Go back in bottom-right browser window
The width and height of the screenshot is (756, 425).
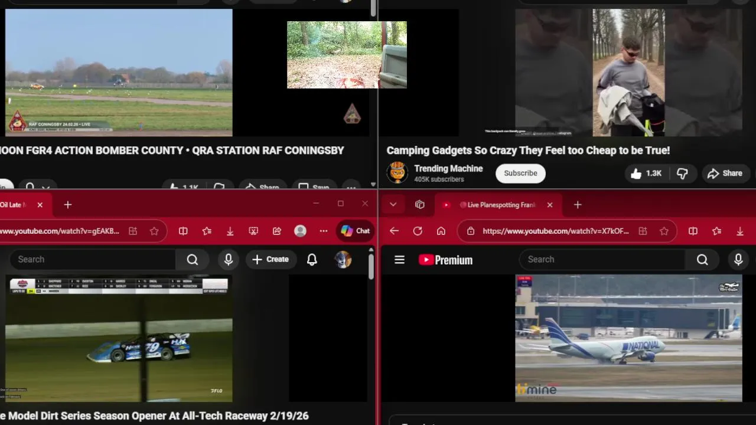point(394,231)
